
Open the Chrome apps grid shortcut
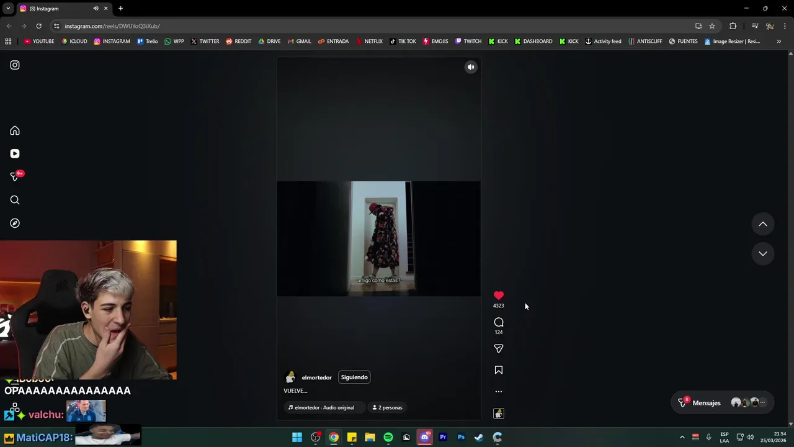(8, 42)
